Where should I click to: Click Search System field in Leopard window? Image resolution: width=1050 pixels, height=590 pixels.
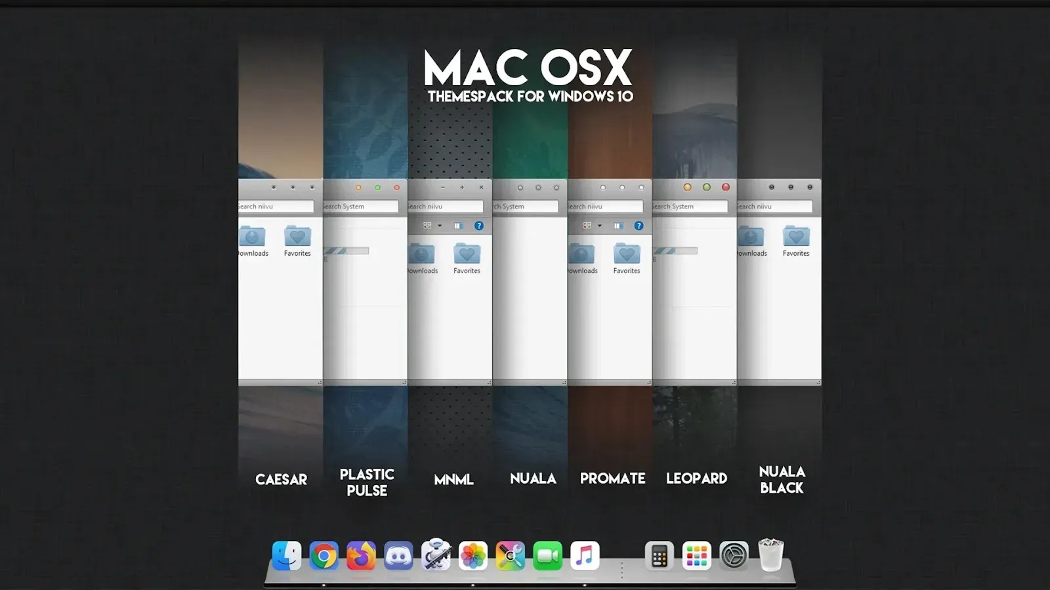690,206
